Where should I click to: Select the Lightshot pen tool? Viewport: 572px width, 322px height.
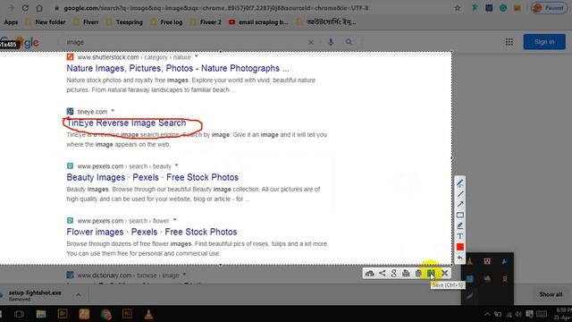460,183
